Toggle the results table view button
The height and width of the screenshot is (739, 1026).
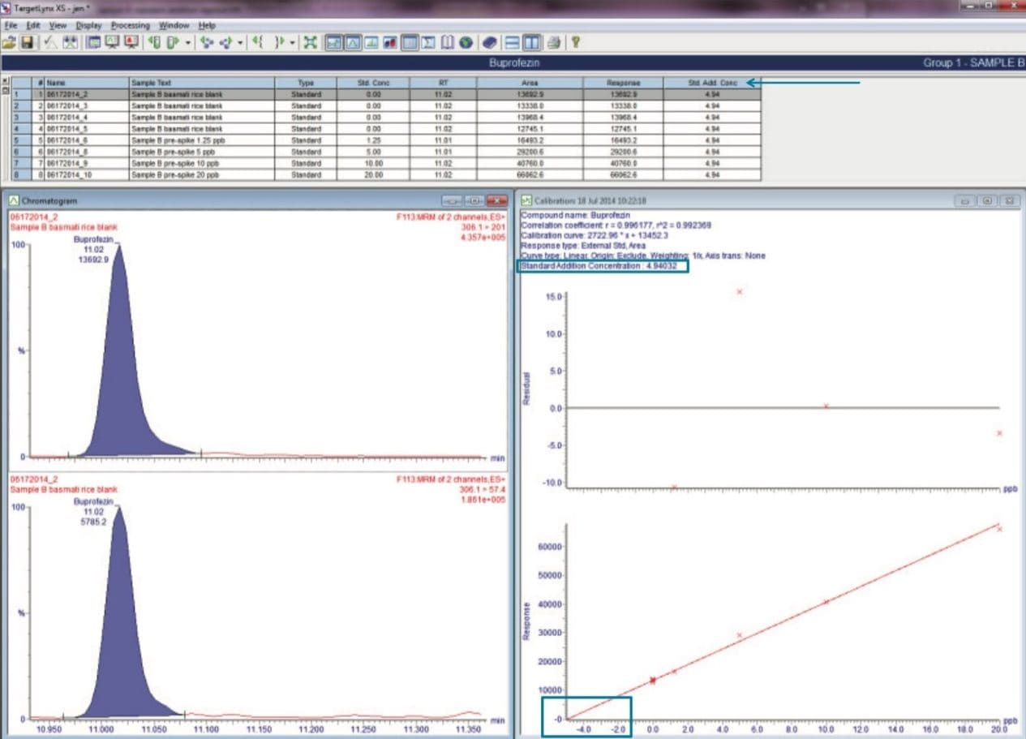pyautogui.click(x=410, y=42)
